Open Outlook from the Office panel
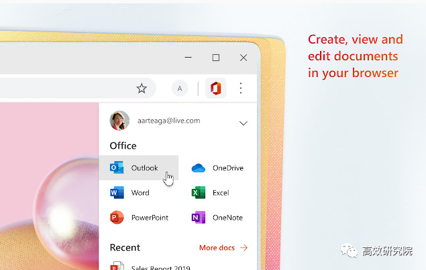426x270 pixels. point(139,167)
